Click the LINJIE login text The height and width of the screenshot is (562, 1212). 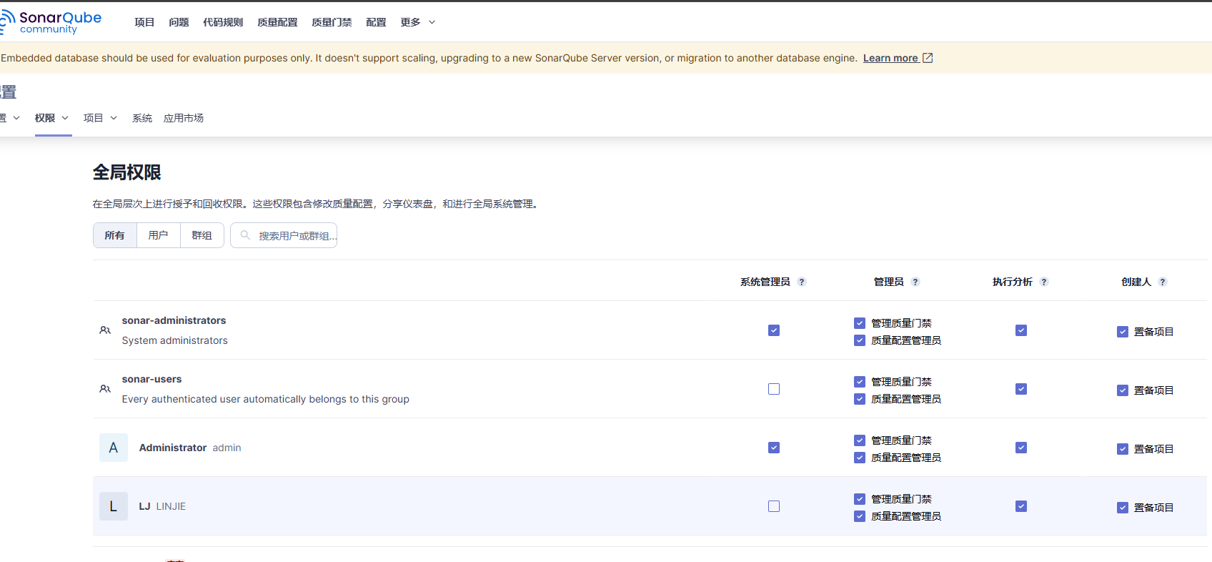pos(171,506)
